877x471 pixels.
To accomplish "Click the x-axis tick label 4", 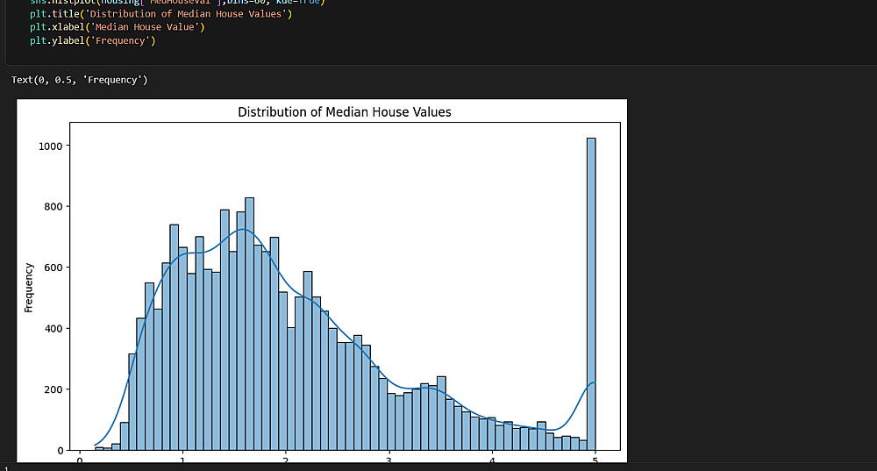I will pyautogui.click(x=492, y=460).
